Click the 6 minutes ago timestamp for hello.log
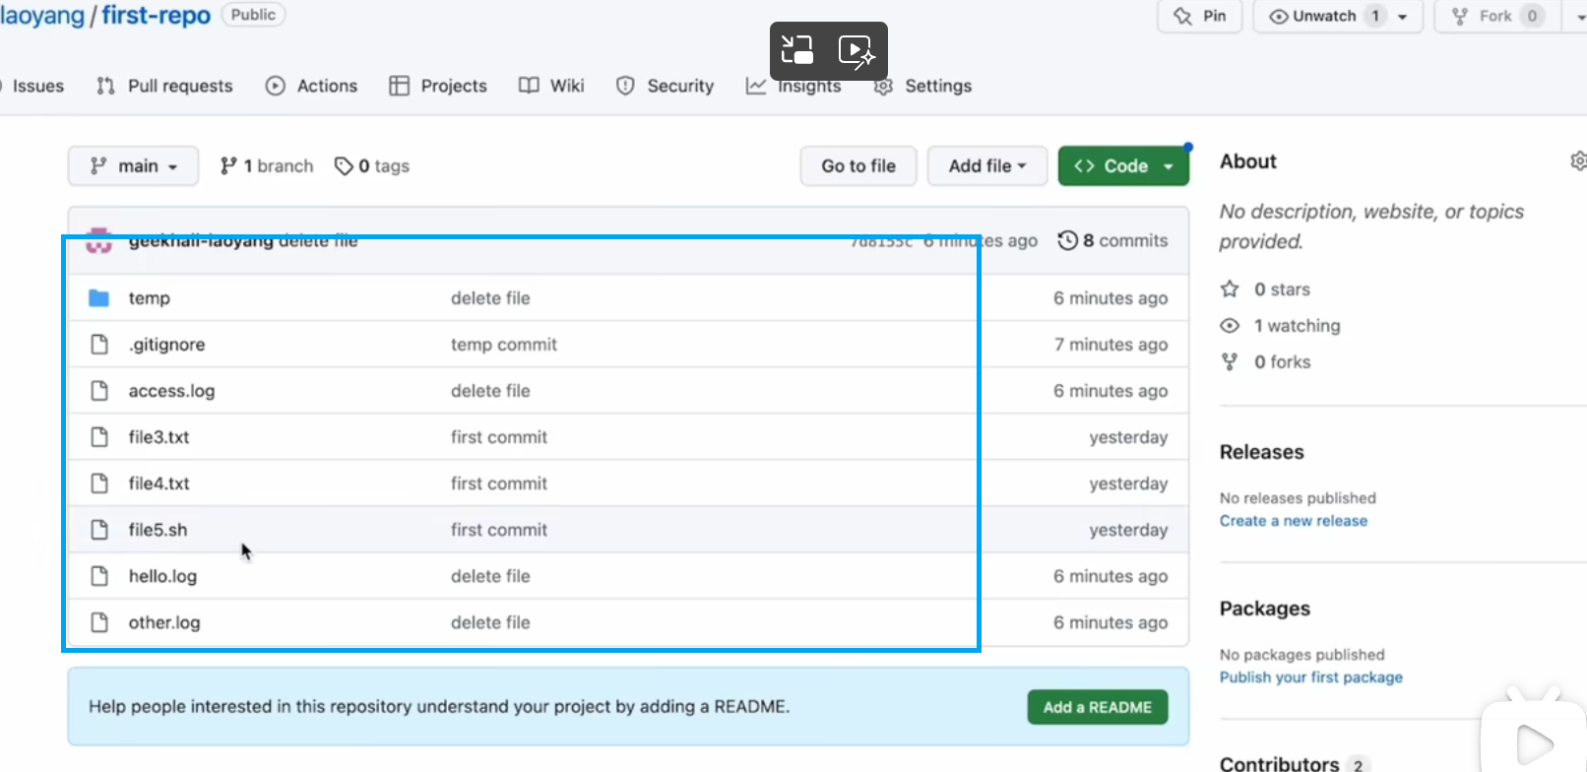The image size is (1587, 772). (x=1111, y=575)
